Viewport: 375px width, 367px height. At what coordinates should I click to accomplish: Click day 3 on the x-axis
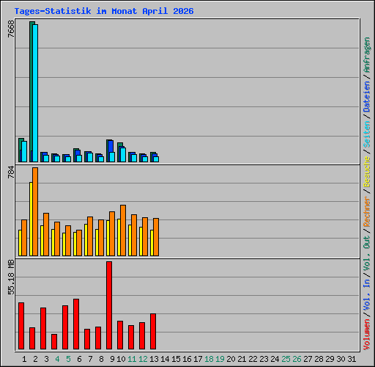(x=46, y=359)
